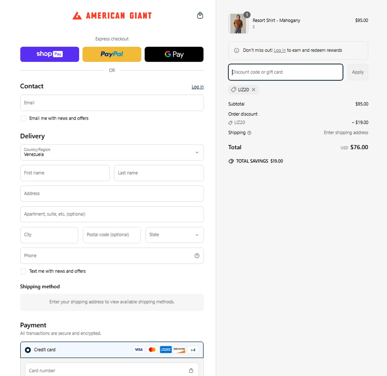Click the LIZ20 tag chip icon
The height and width of the screenshot is (376, 387).
click(x=233, y=89)
